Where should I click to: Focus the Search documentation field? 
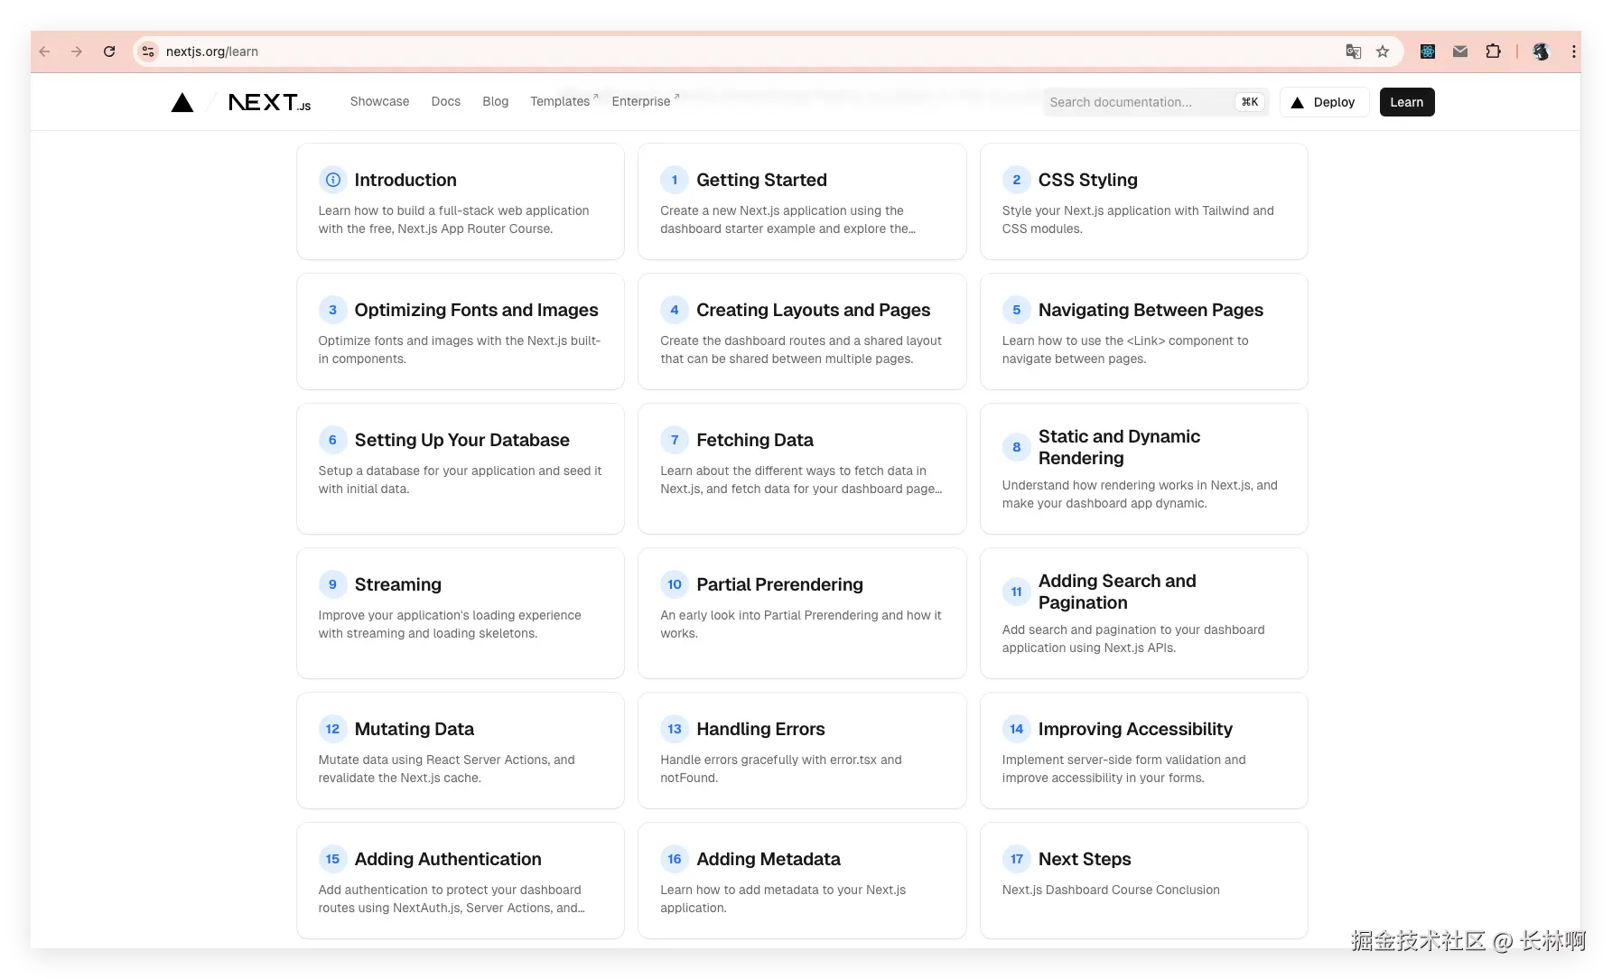(1156, 102)
